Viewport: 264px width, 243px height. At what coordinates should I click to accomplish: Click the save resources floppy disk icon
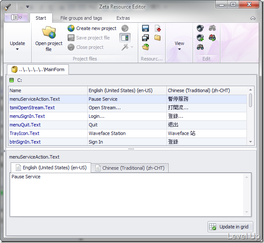[x=145, y=28]
